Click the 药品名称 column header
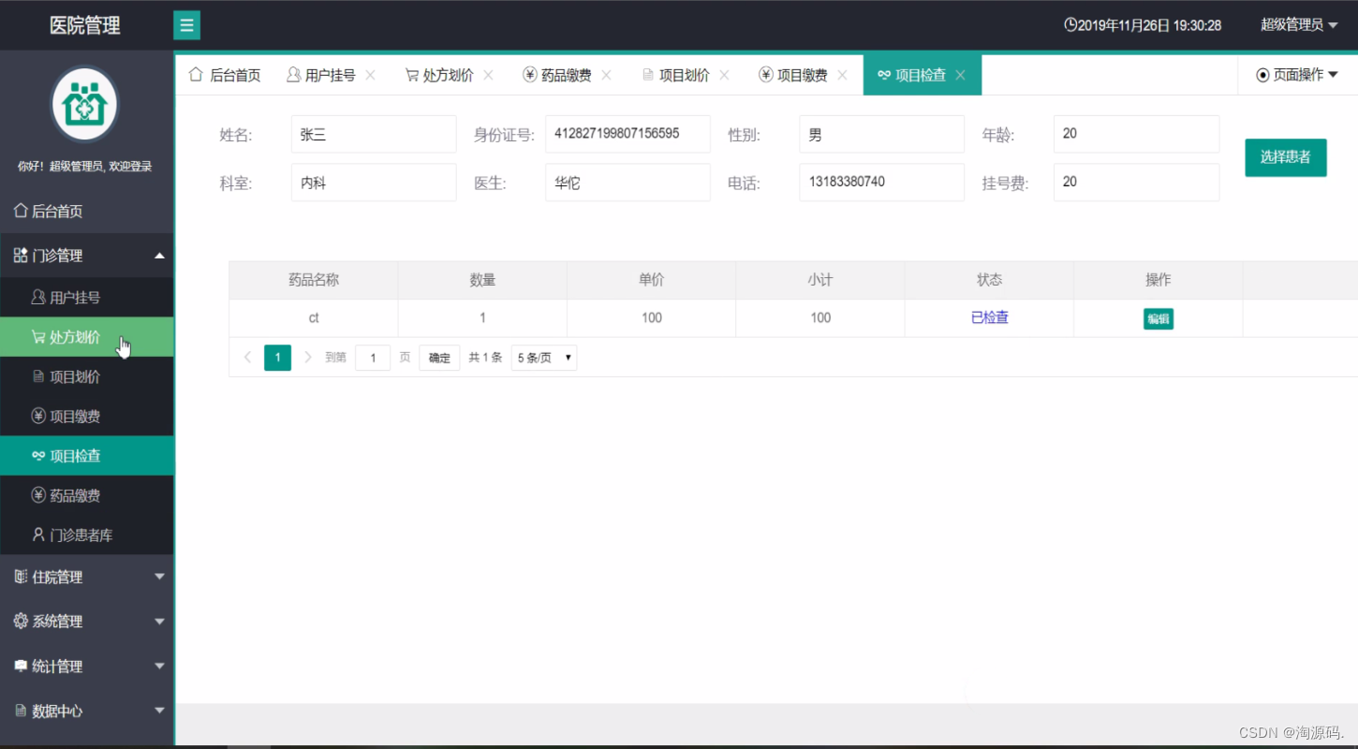1358x749 pixels. (x=314, y=279)
